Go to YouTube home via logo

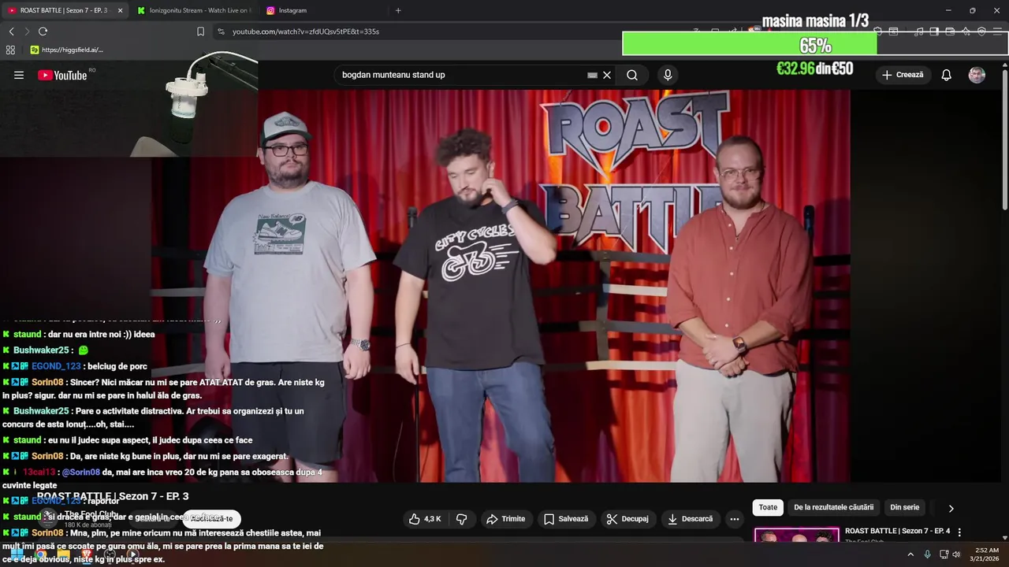pos(62,75)
